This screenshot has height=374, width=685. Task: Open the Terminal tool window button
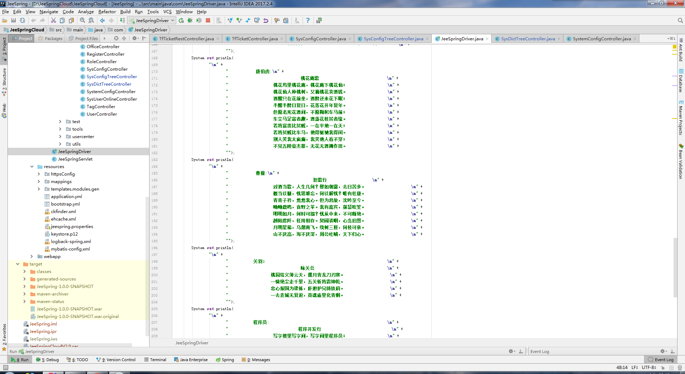pos(156,360)
